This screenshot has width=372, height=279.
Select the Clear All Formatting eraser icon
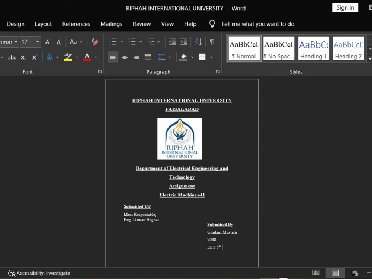(94, 42)
